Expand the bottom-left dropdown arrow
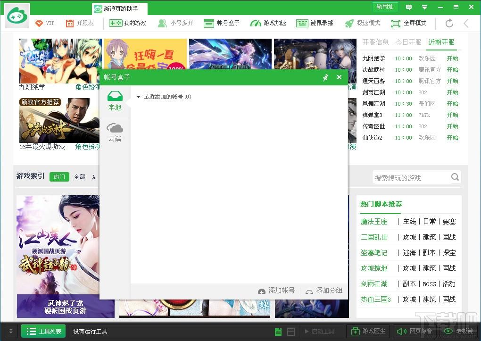This screenshot has height=341, width=481. click(11, 331)
